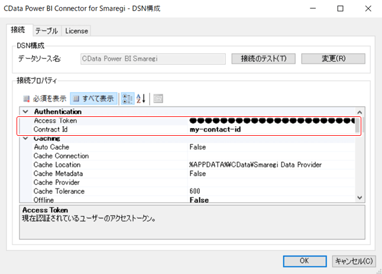Click the 変更(R) button

tap(334, 58)
